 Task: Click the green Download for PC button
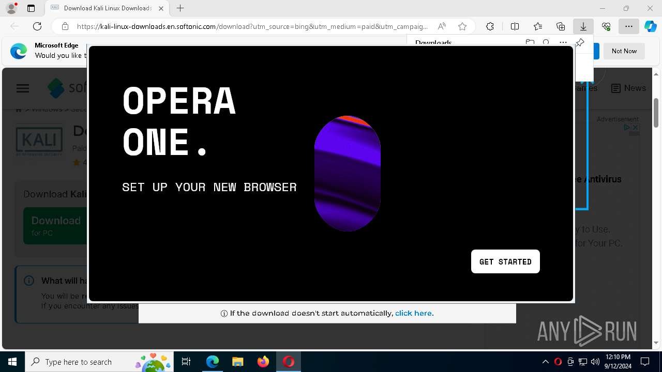pyautogui.click(x=56, y=226)
